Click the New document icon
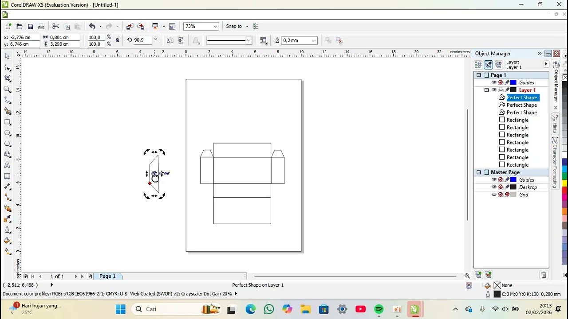 (8, 27)
